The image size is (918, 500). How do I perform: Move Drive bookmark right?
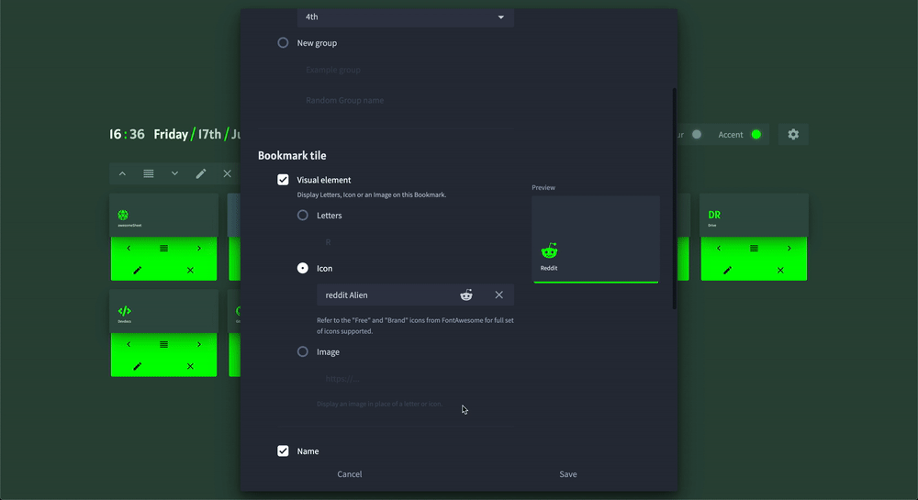[789, 249]
